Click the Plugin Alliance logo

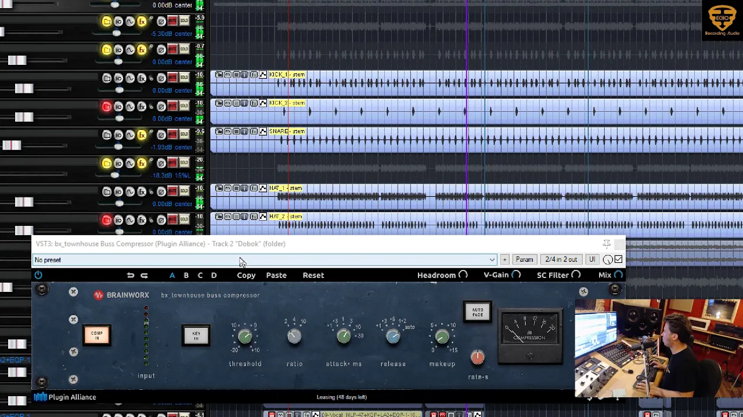(x=64, y=397)
